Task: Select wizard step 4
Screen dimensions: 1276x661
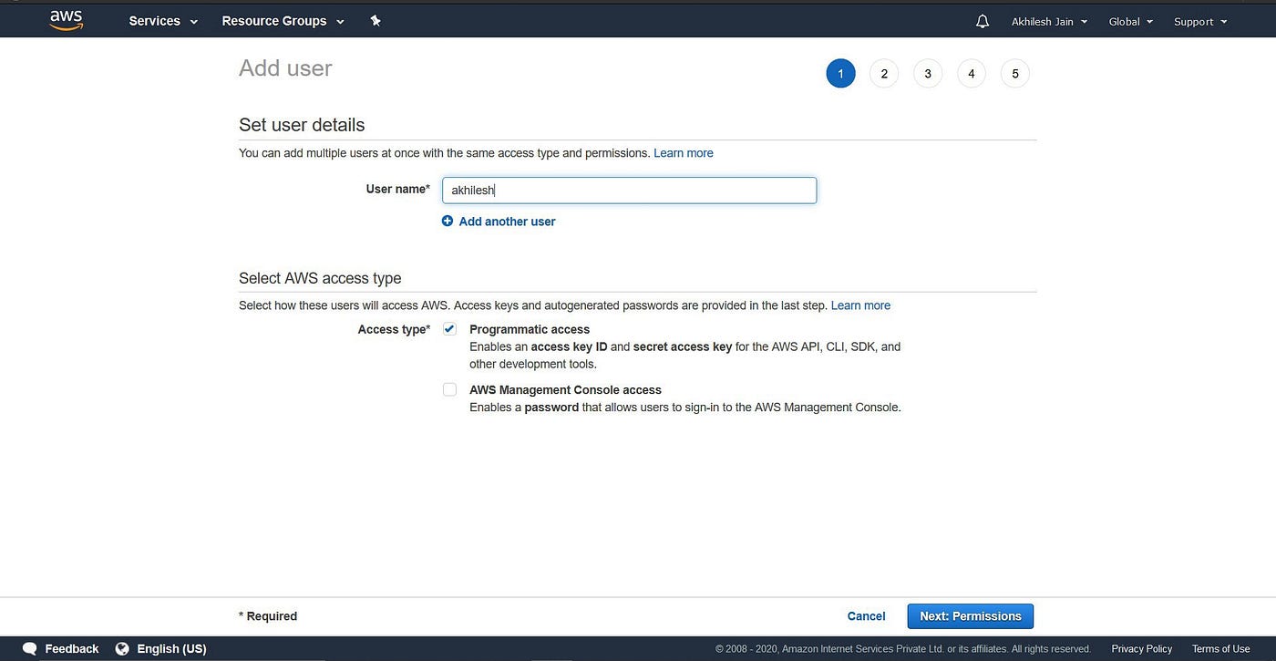Action: tap(972, 74)
